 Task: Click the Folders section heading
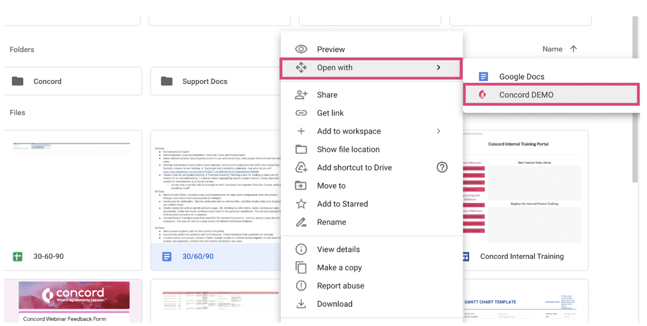[22, 50]
